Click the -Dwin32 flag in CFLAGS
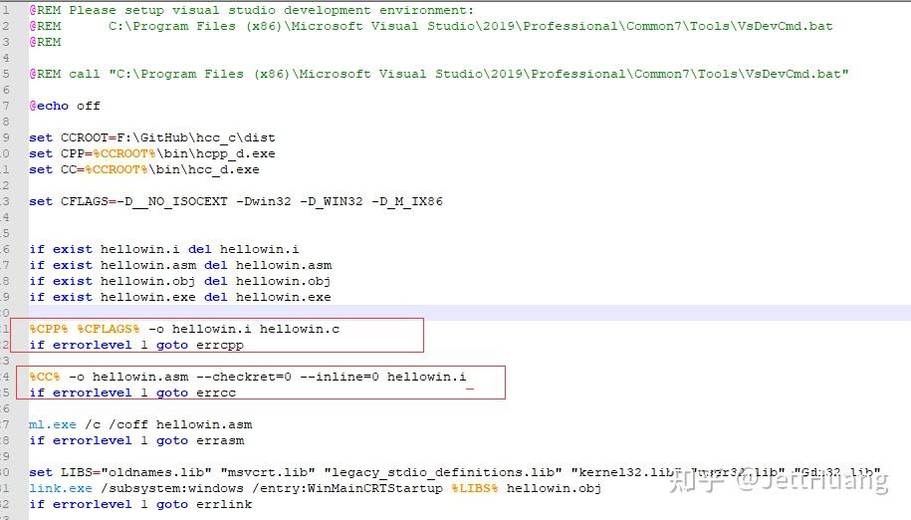Image resolution: width=911 pixels, height=520 pixels. 264,201
